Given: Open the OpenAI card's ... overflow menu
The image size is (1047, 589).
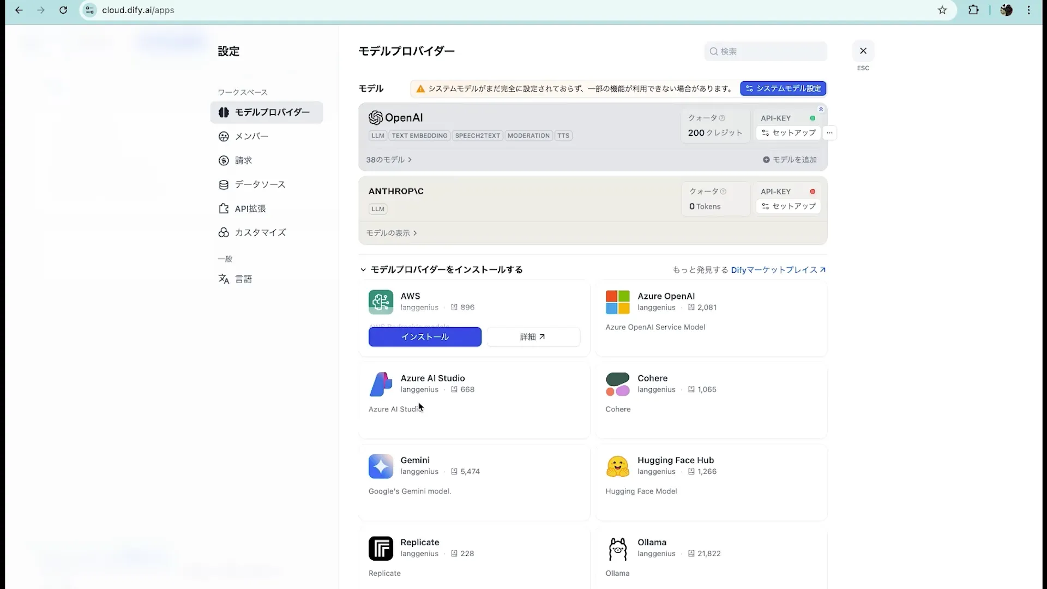Looking at the screenshot, I should (829, 133).
